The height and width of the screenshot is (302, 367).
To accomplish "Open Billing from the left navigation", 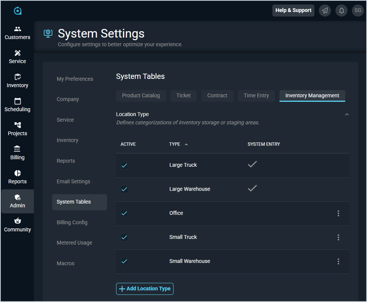I will coord(17,153).
